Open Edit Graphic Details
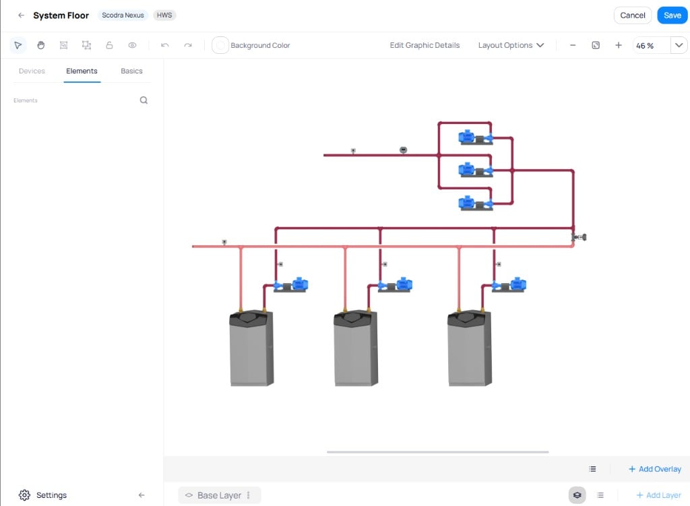The height and width of the screenshot is (506, 690). (x=425, y=45)
